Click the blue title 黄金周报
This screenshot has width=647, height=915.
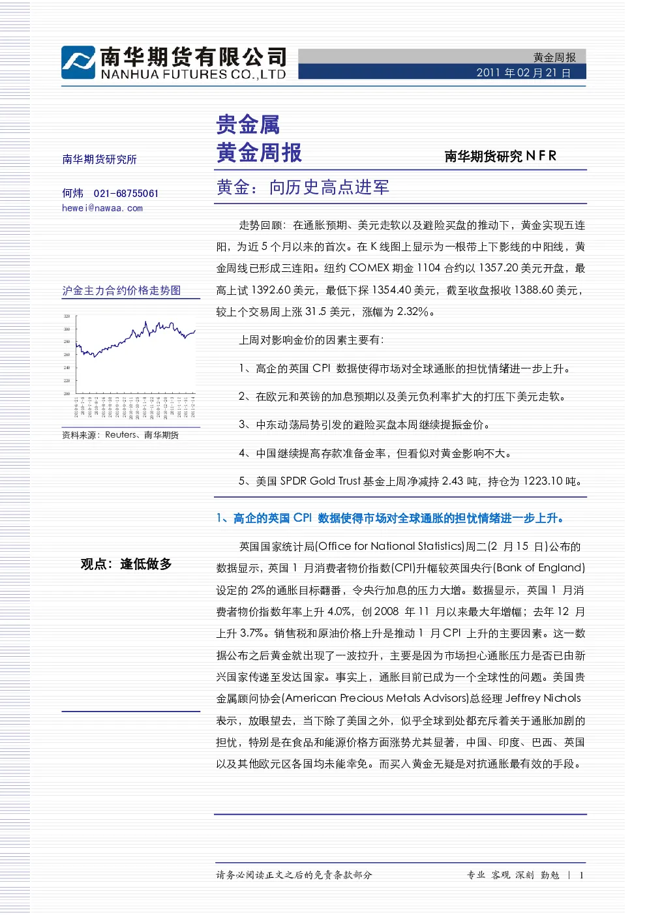click(259, 153)
